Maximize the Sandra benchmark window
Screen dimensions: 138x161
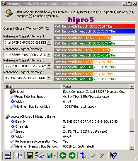[x=129, y=4]
